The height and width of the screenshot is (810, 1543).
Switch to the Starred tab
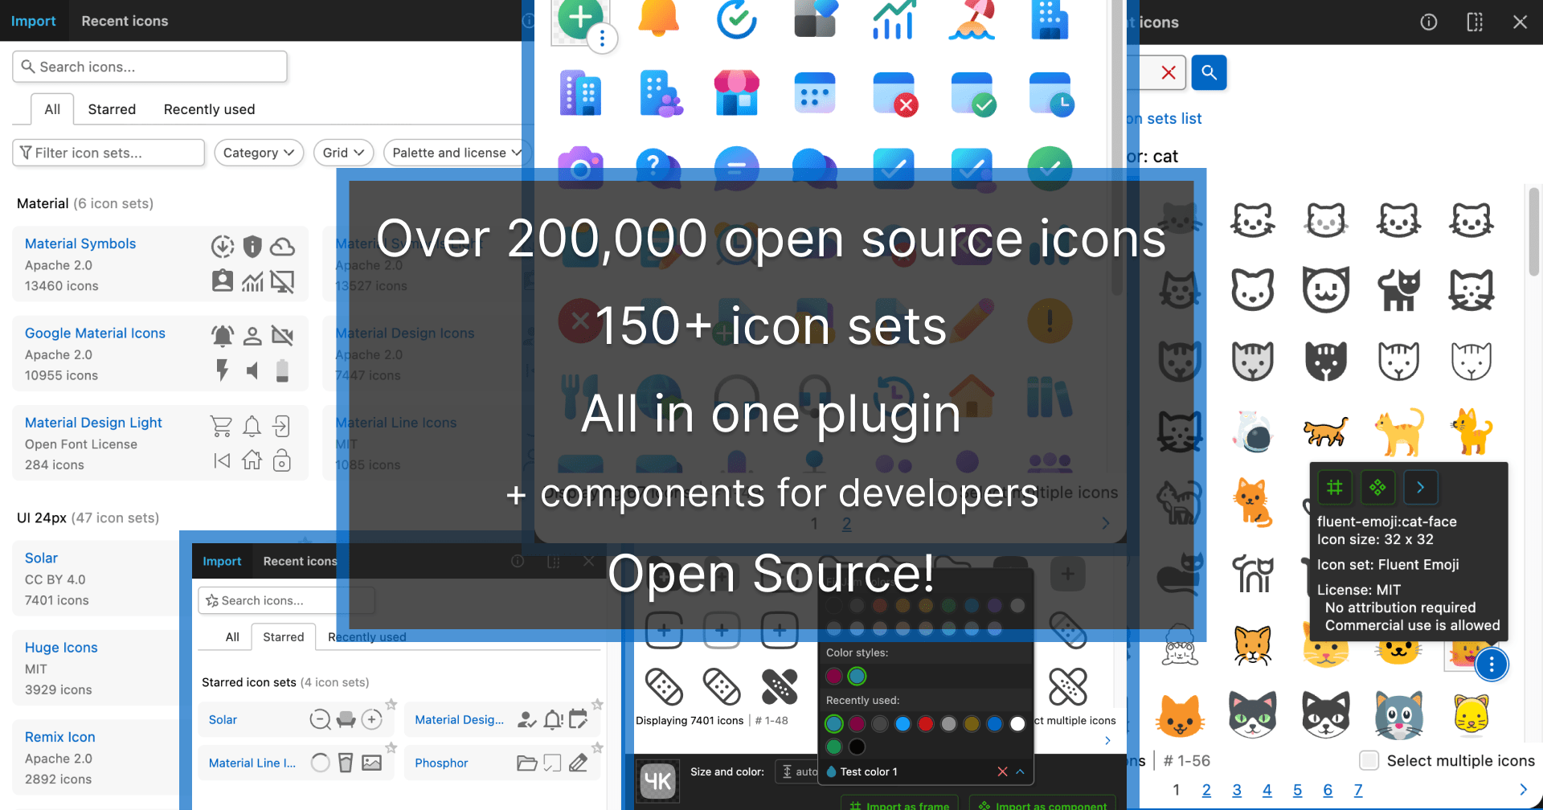click(111, 108)
